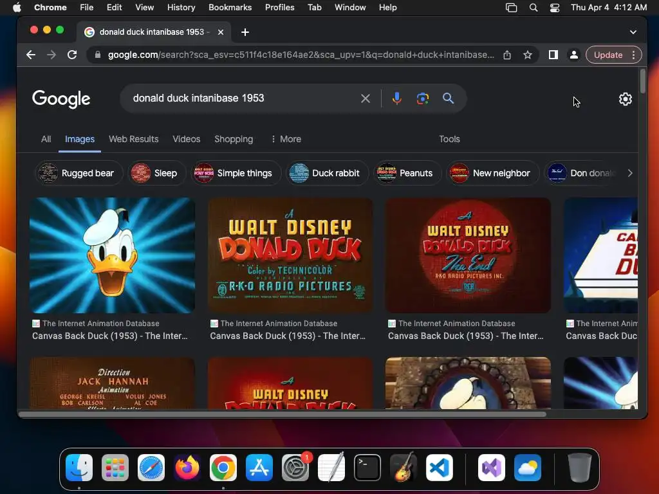Click the forward navigation arrow
Image resolution: width=659 pixels, height=494 pixels.
pos(51,55)
